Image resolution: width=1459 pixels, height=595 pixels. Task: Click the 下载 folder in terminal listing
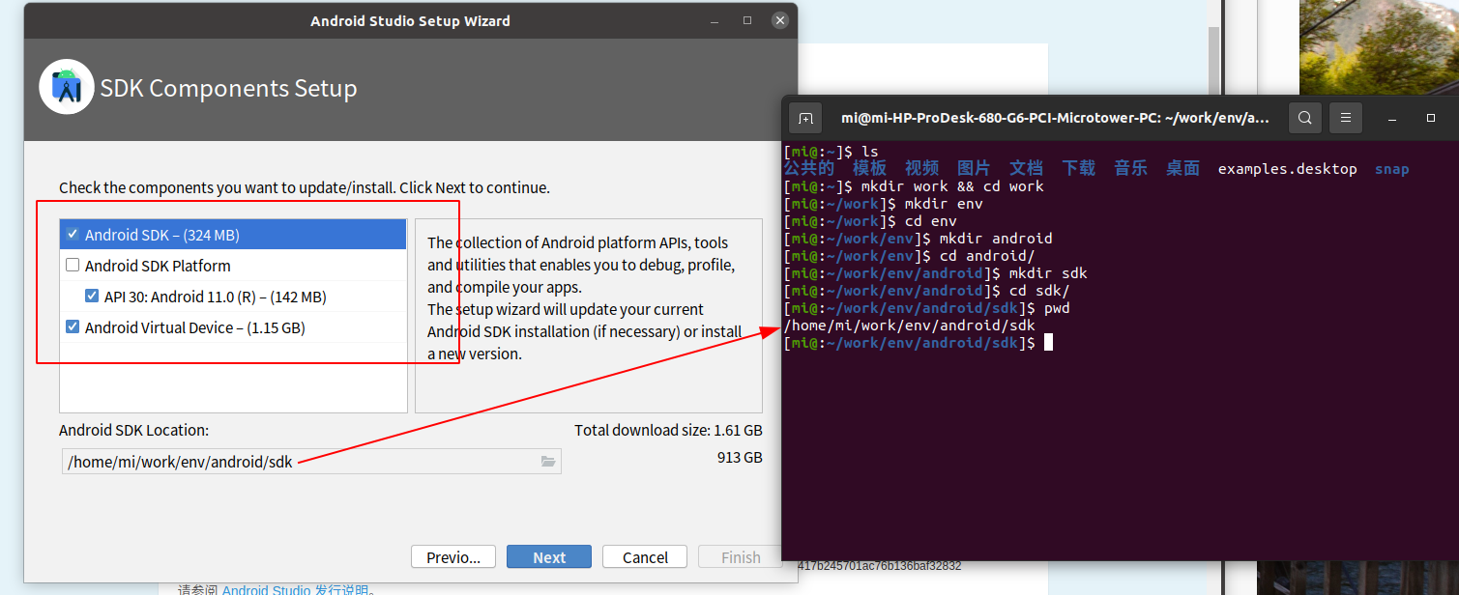(1078, 169)
